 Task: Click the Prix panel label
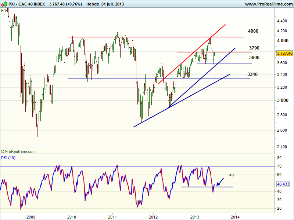4,10
